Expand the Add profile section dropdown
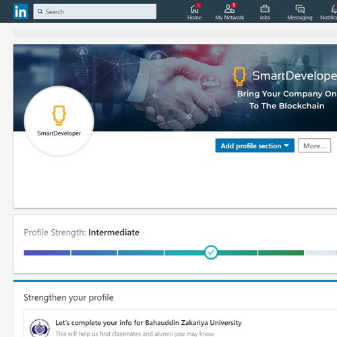The image size is (337, 337). pos(255,146)
